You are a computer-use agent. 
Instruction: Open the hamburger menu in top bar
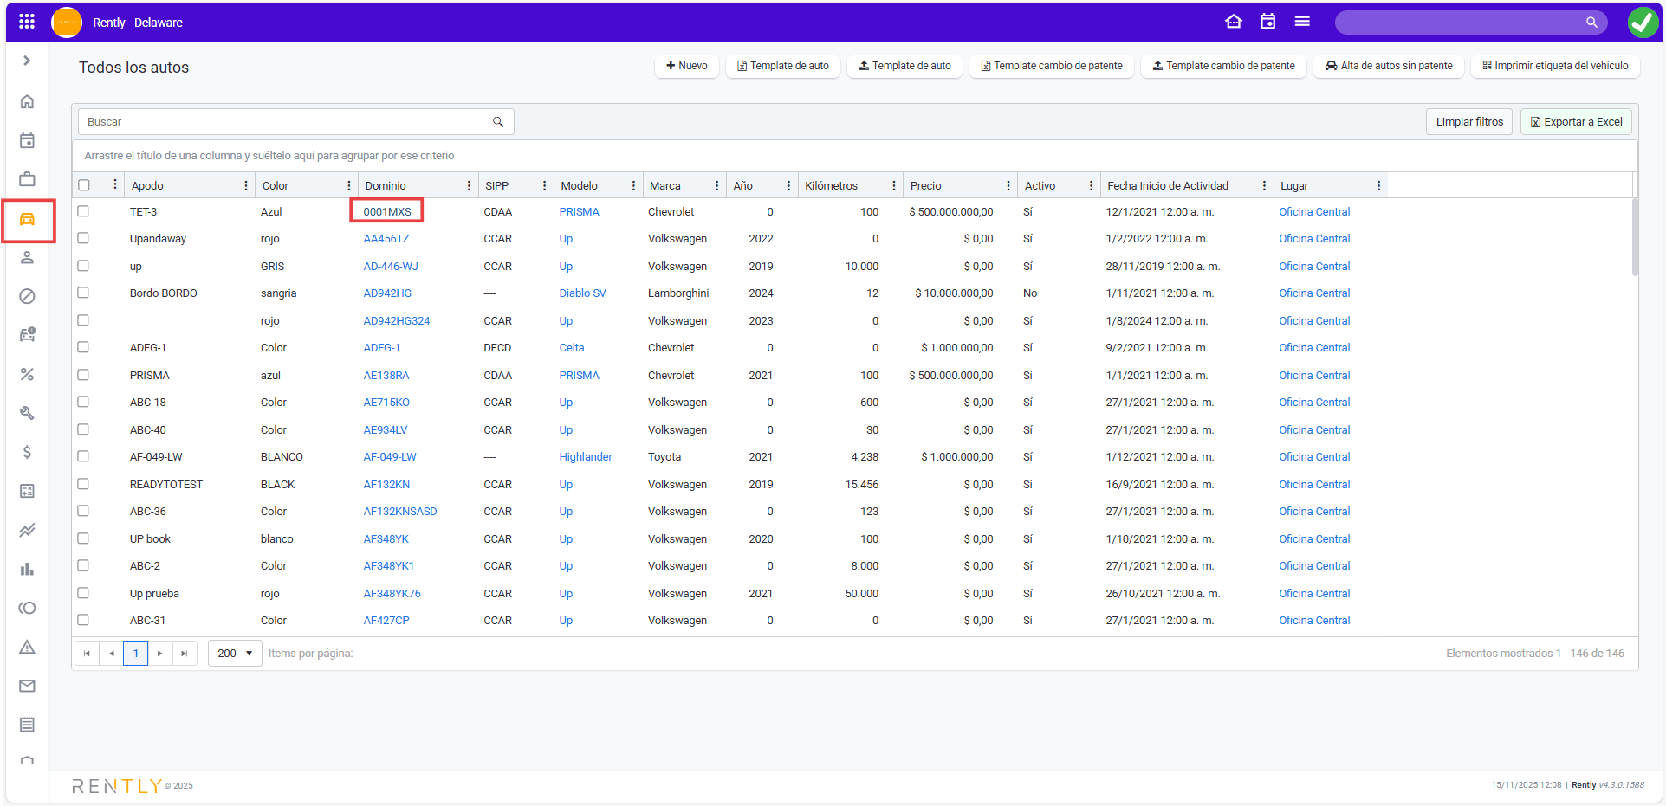(x=1302, y=22)
